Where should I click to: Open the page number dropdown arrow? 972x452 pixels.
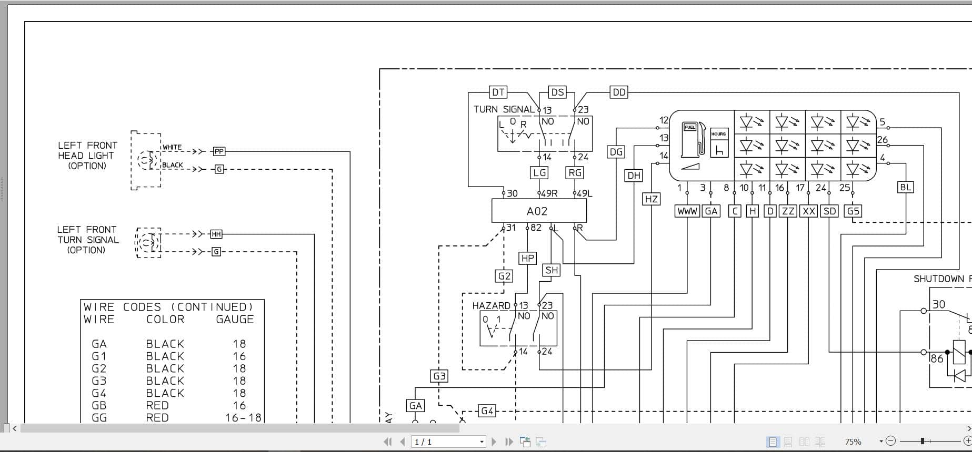coord(482,442)
